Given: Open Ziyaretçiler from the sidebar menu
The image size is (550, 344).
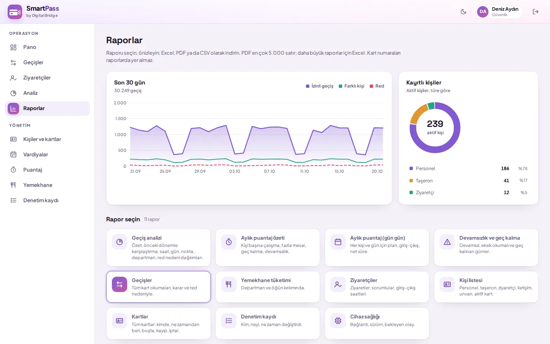Looking at the screenshot, I should pos(47,78).
